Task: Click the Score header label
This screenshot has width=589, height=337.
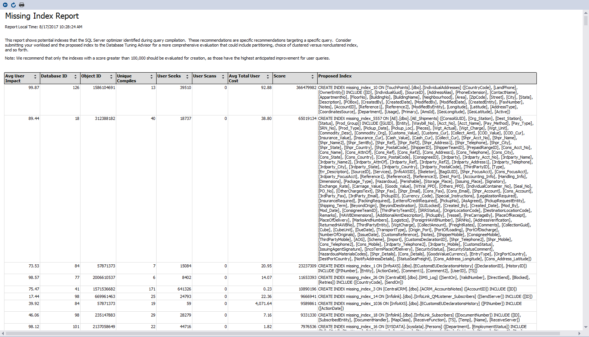Action: point(280,76)
